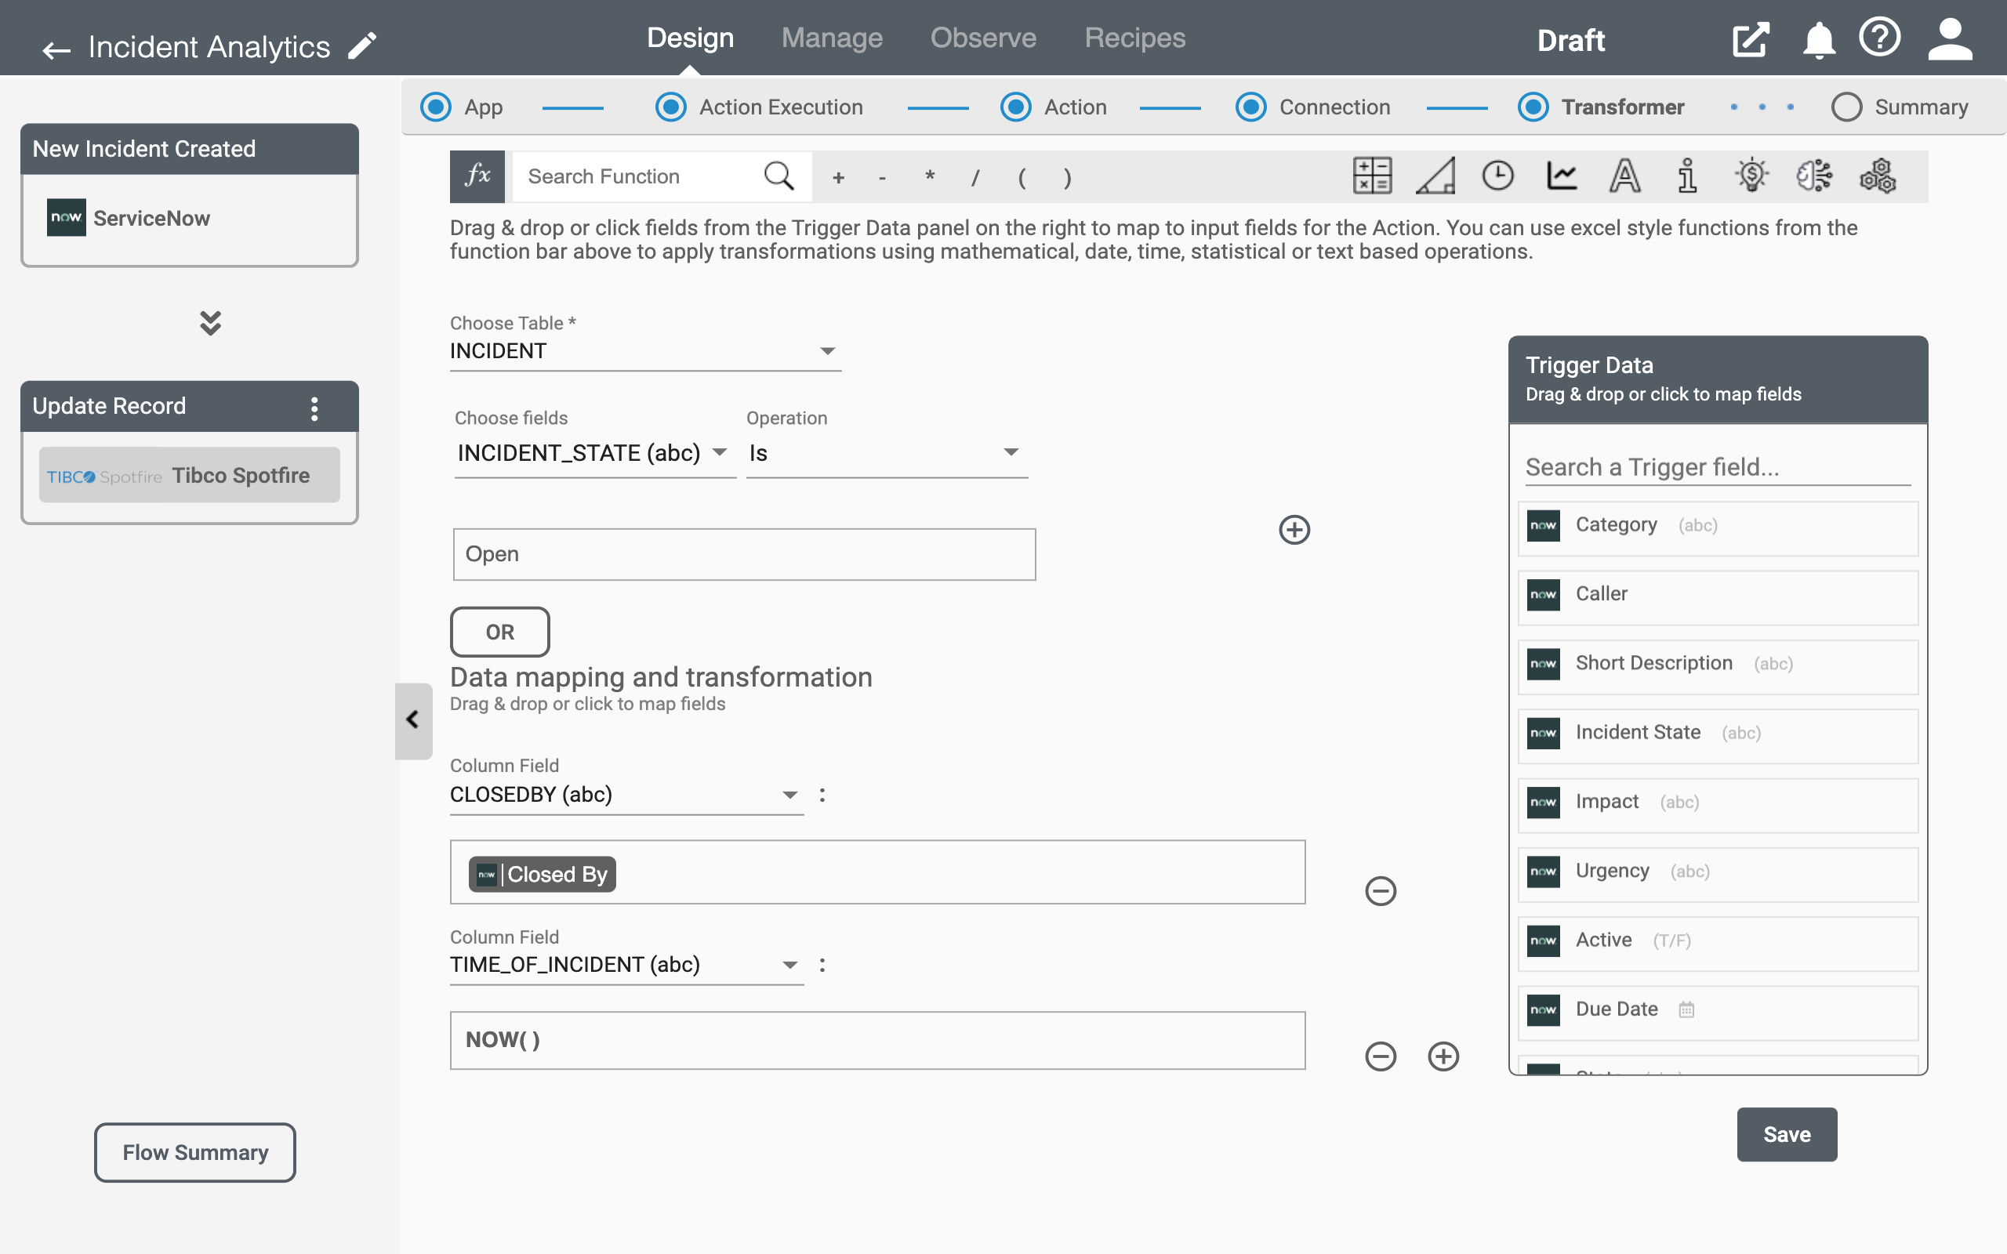Switch to the Observe tab
2007x1254 pixels.
coord(982,39)
